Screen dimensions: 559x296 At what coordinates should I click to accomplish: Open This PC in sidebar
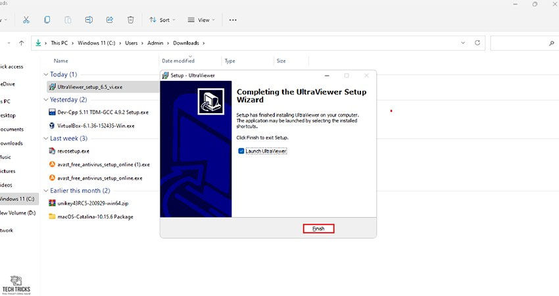pos(5,102)
